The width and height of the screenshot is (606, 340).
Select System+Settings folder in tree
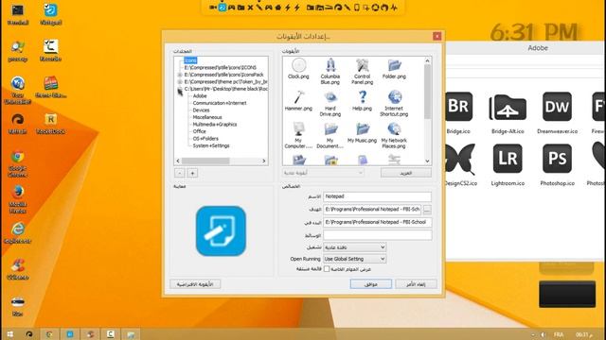tap(211, 145)
